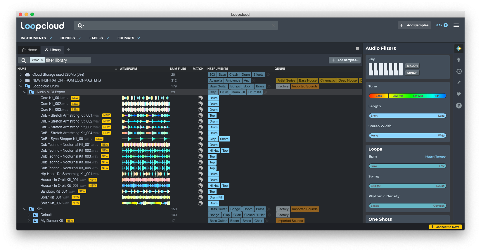Image resolution: width=481 pixels, height=252 pixels.
Task: Open the history clock sidebar icon
Action: coord(459,71)
